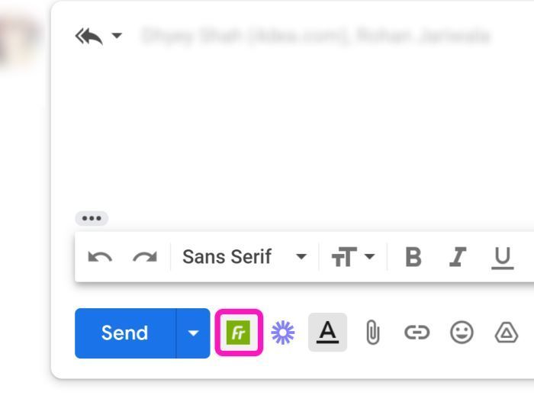Toggle underline formatting
The height and width of the screenshot is (405, 534).
(x=502, y=258)
